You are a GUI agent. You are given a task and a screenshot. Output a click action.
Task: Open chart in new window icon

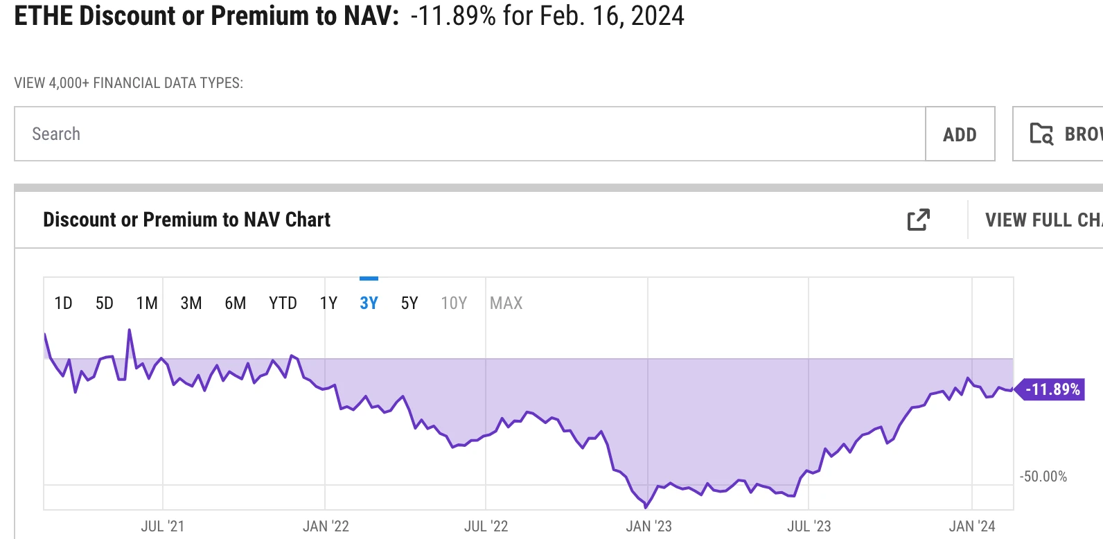[x=918, y=220]
